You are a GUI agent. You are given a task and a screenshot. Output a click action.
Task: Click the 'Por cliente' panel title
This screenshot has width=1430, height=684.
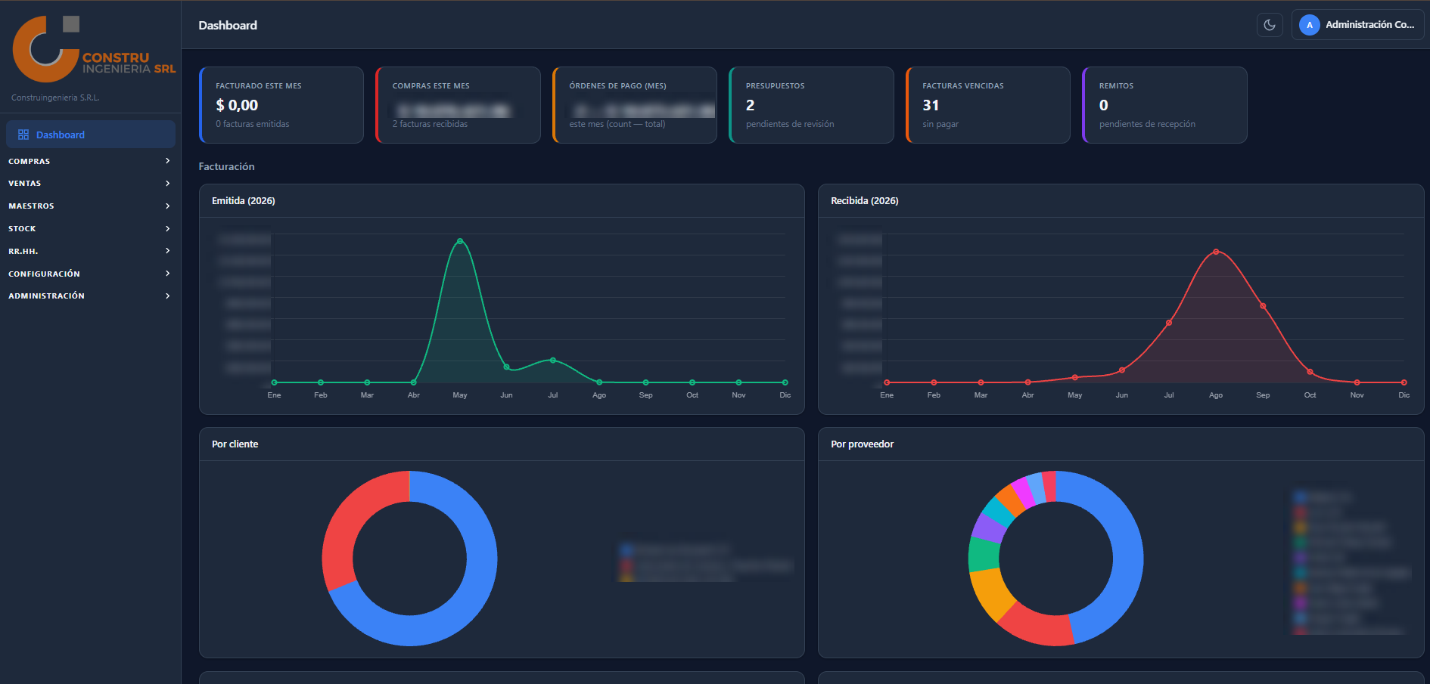(x=235, y=444)
